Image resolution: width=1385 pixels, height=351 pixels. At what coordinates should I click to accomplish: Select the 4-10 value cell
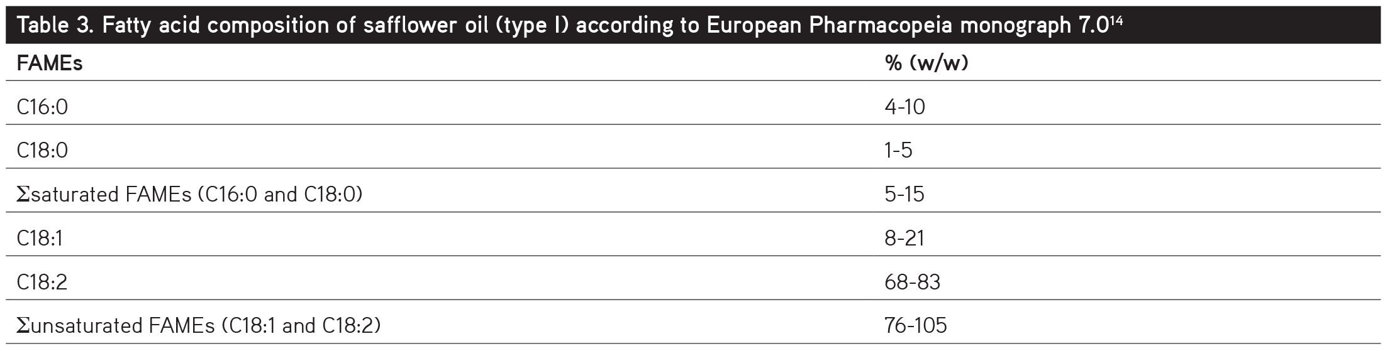[904, 107]
